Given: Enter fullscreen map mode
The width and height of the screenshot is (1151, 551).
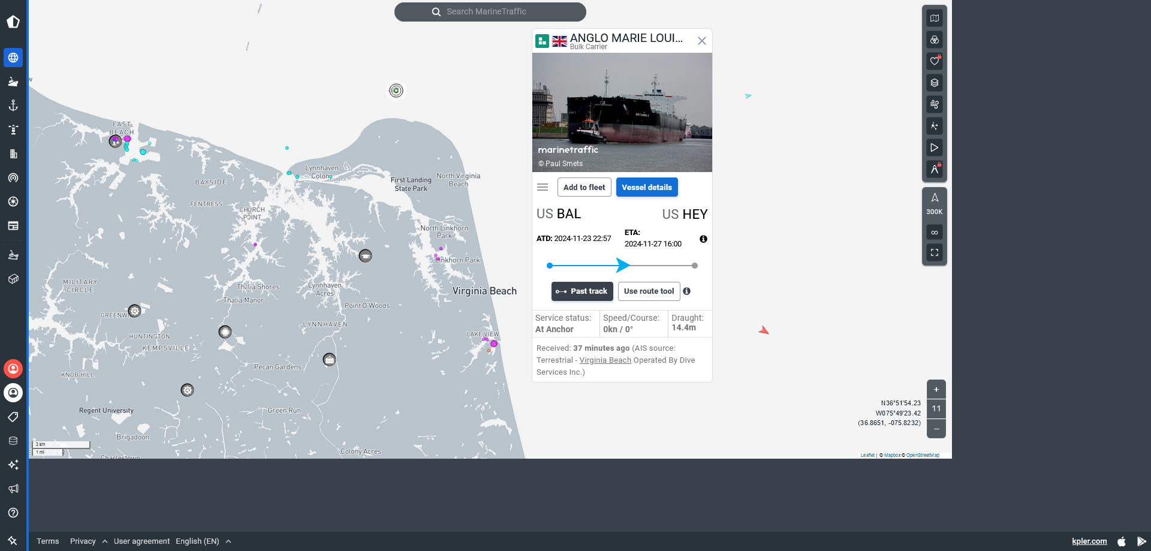Looking at the screenshot, I should tap(935, 252).
